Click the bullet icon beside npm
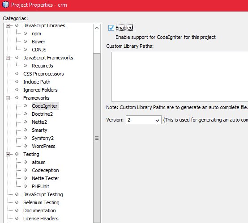This screenshot has width=248, height=223. coord(26,34)
